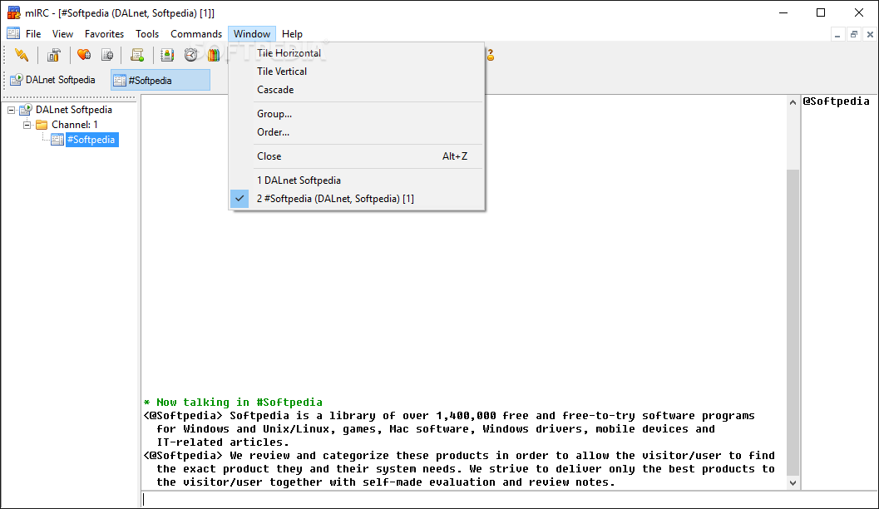Click the 'Now talking in #Softpedia' line

[233, 402]
